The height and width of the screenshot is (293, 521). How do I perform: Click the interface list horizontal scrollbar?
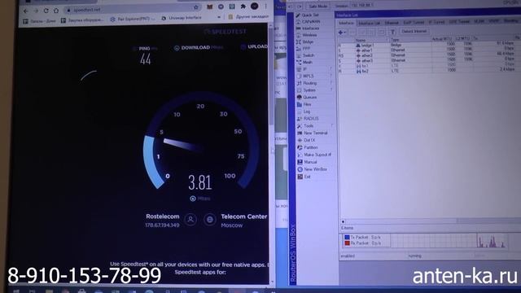tap(431, 221)
